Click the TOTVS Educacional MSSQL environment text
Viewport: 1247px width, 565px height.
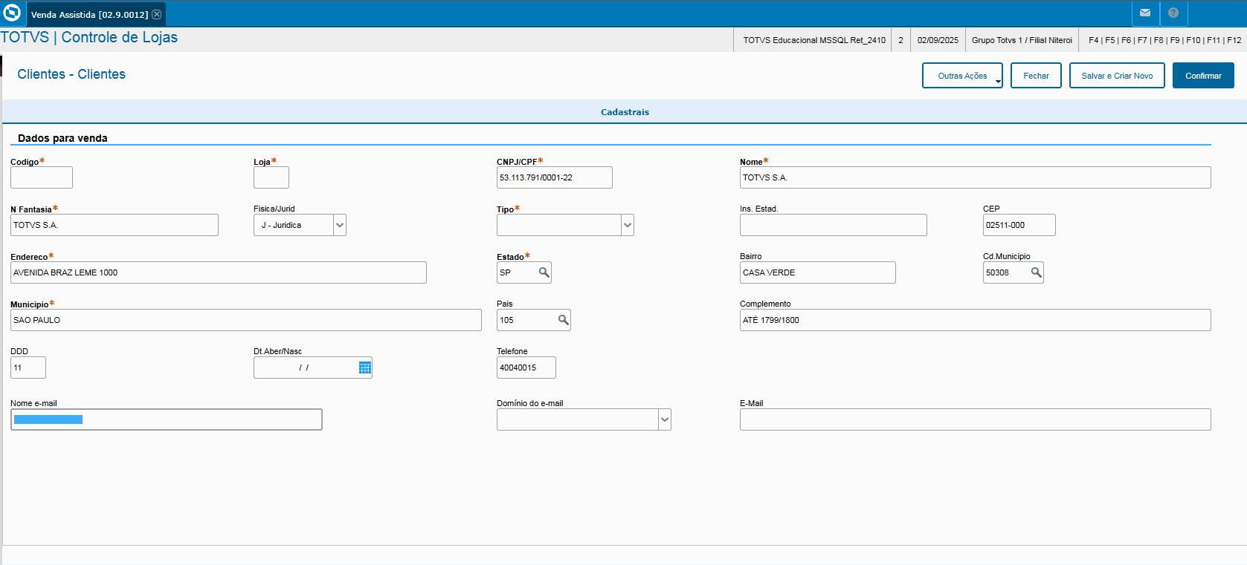coord(814,40)
